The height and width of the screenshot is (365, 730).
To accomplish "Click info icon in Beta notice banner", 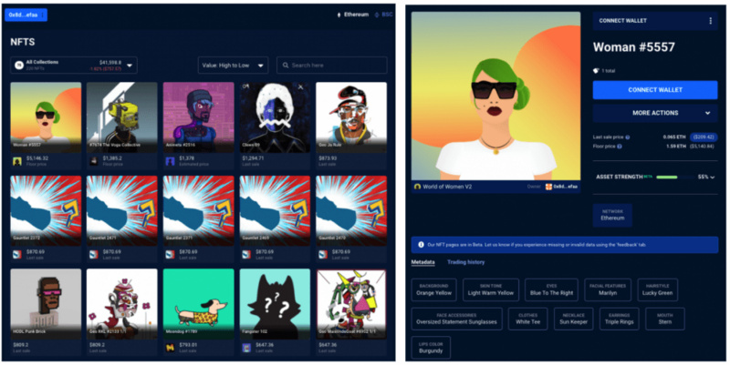I will [421, 244].
